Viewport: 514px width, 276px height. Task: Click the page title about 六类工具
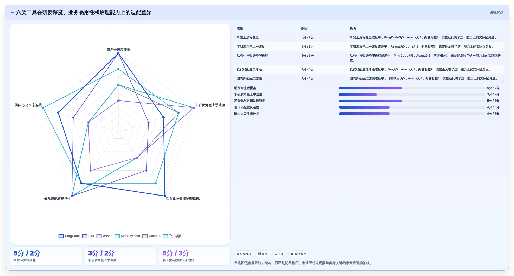[84, 12]
